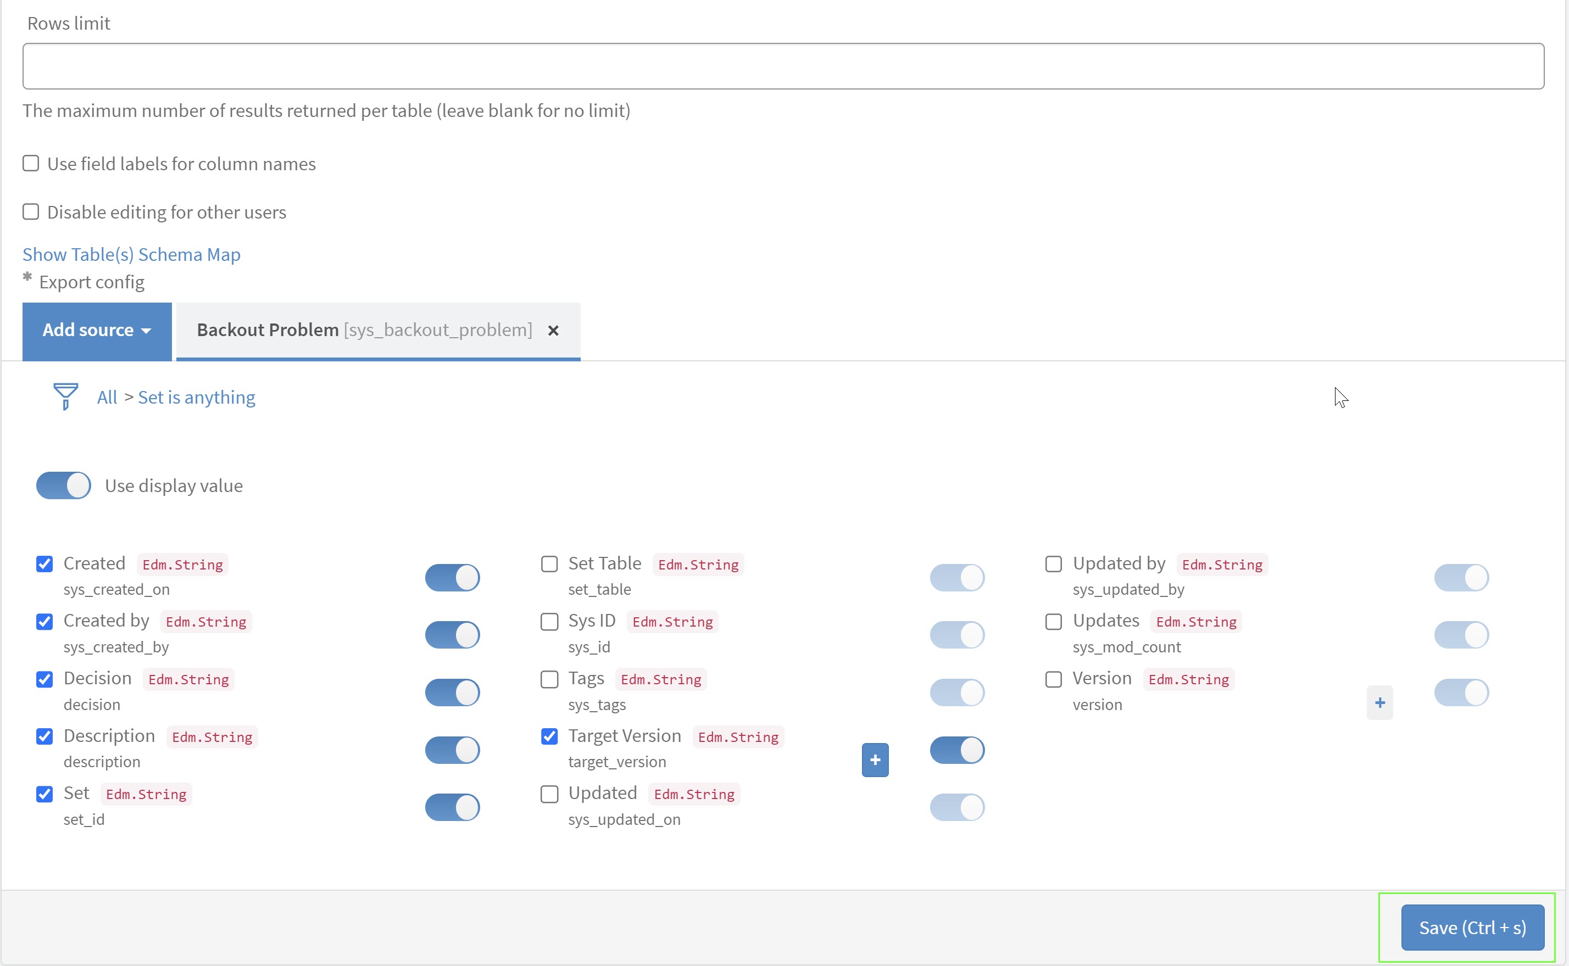Screen dimensions: 1569x966
Task: Click the All filter breadcrumb
Action: (107, 398)
